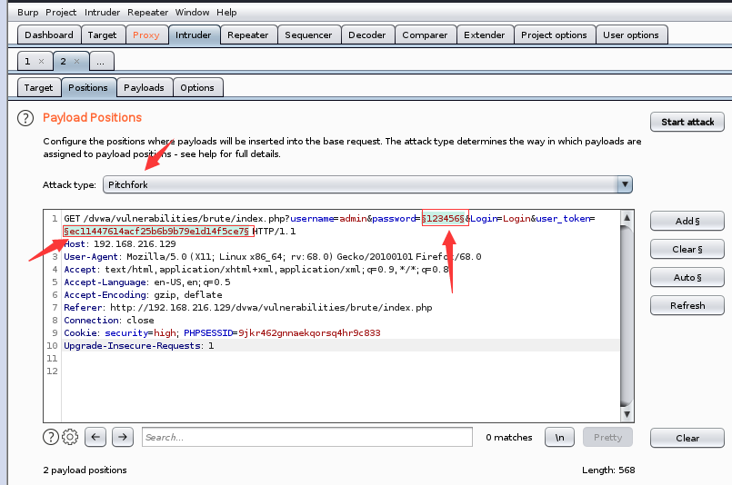Viewport: 732px width, 485px height.
Task: Click the Refresh button
Action: click(x=687, y=305)
